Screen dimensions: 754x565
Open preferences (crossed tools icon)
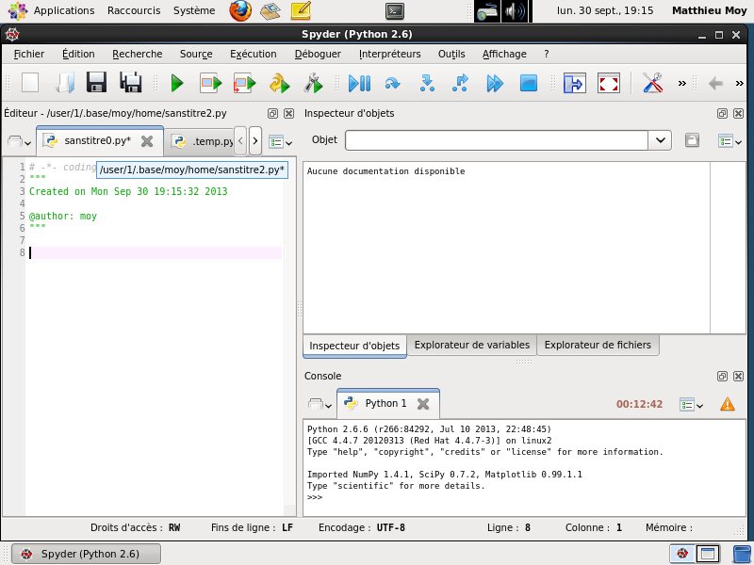[x=652, y=83]
